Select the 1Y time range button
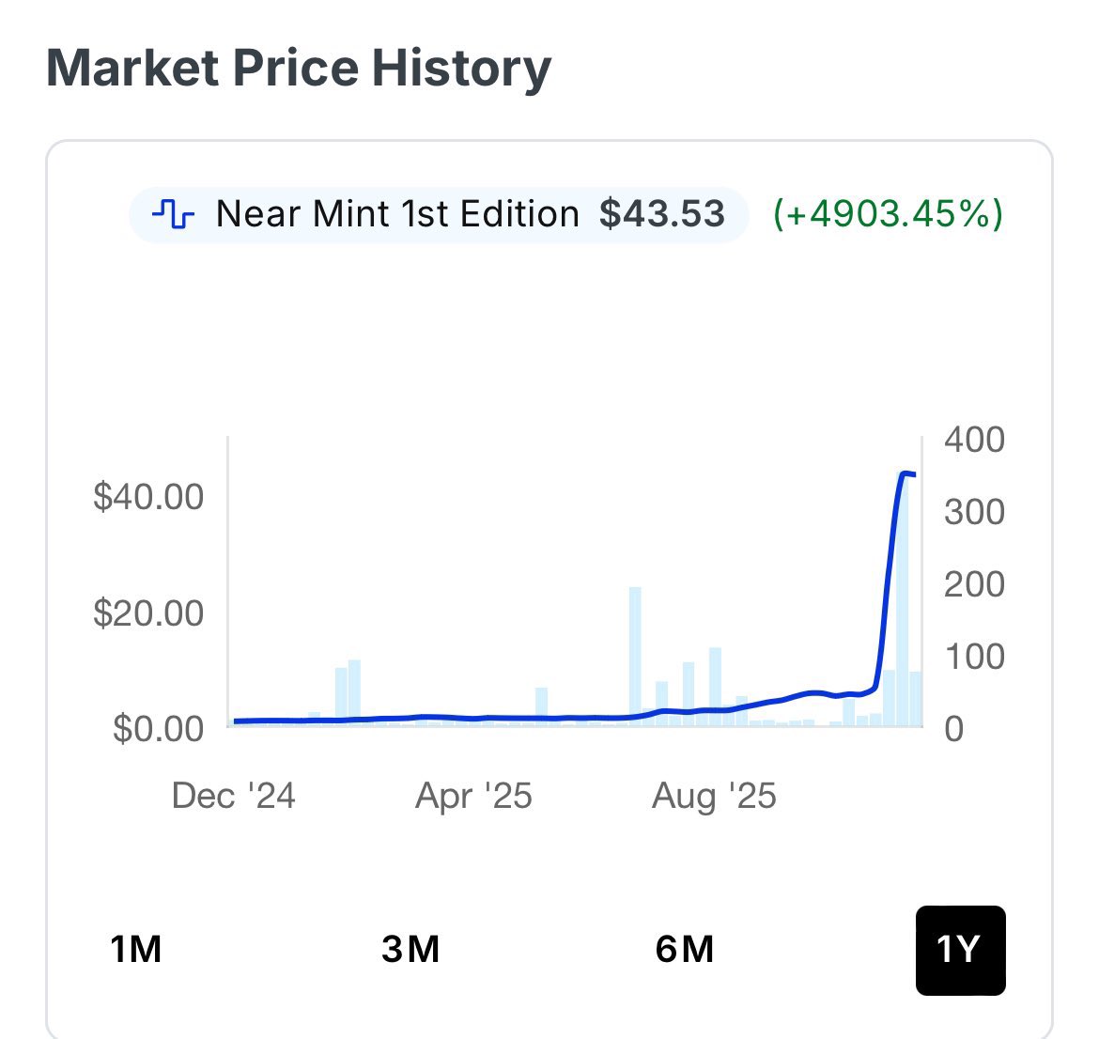This screenshot has height=1039, width=1099. tap(960, 950)
